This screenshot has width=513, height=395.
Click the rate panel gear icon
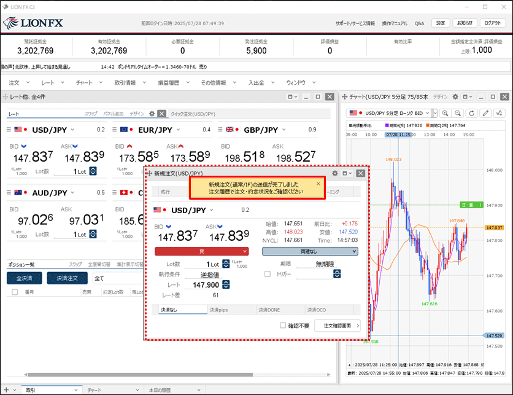coord(152,114)
